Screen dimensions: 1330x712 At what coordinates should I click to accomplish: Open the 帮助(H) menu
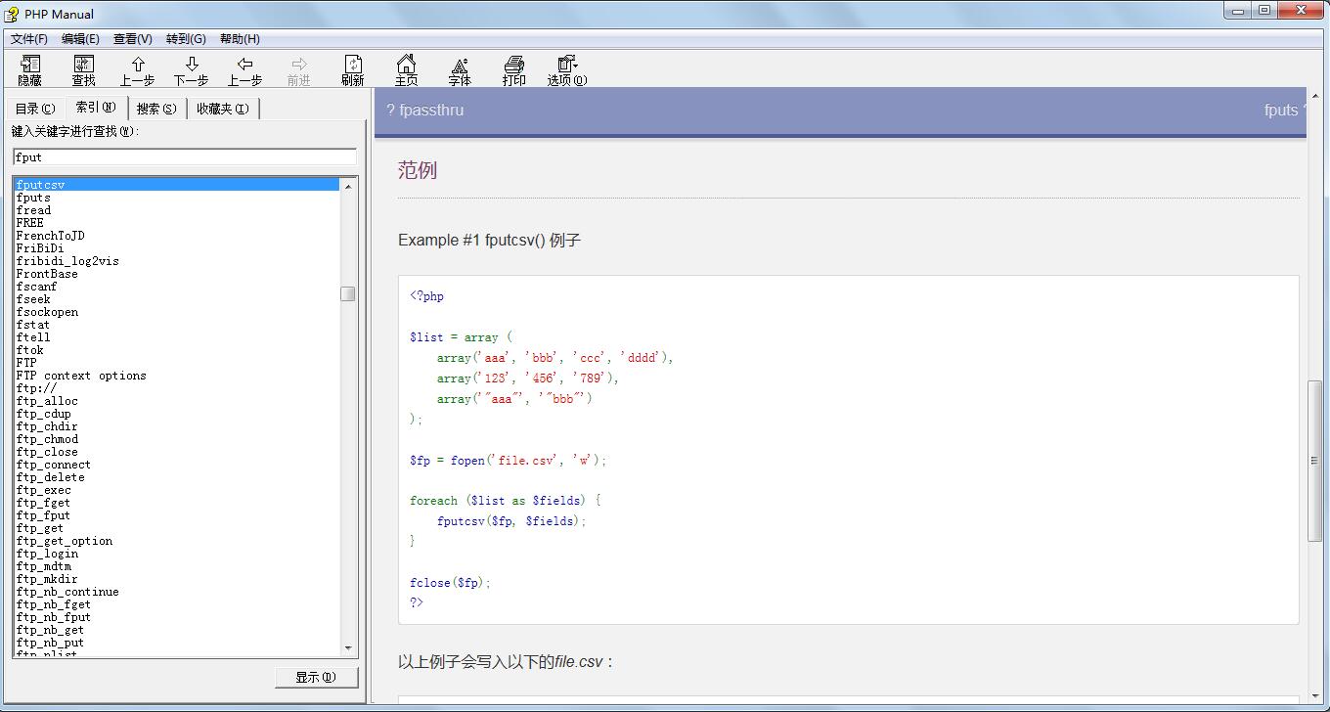tap(240, 39)
